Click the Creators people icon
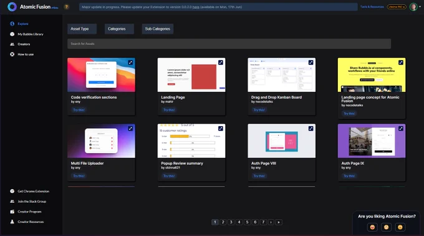Viewport: 424px width, 236px height. [x=12, y=44]
